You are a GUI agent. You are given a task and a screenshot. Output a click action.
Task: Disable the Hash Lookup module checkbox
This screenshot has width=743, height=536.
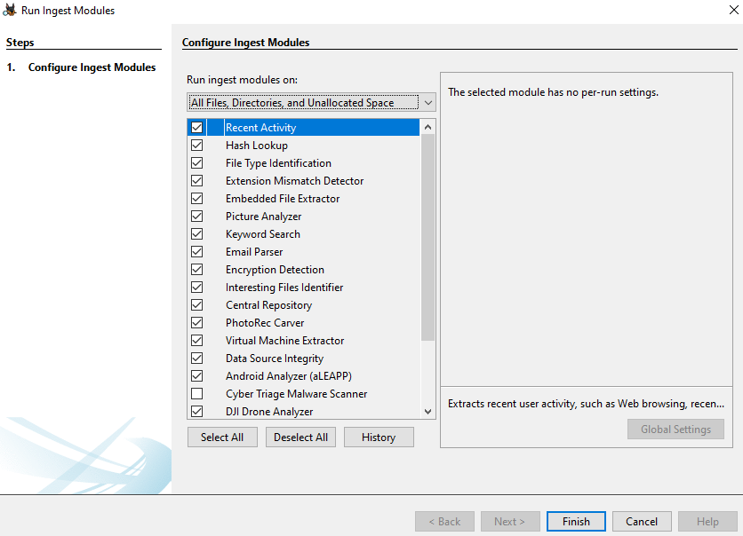[196, 146]
